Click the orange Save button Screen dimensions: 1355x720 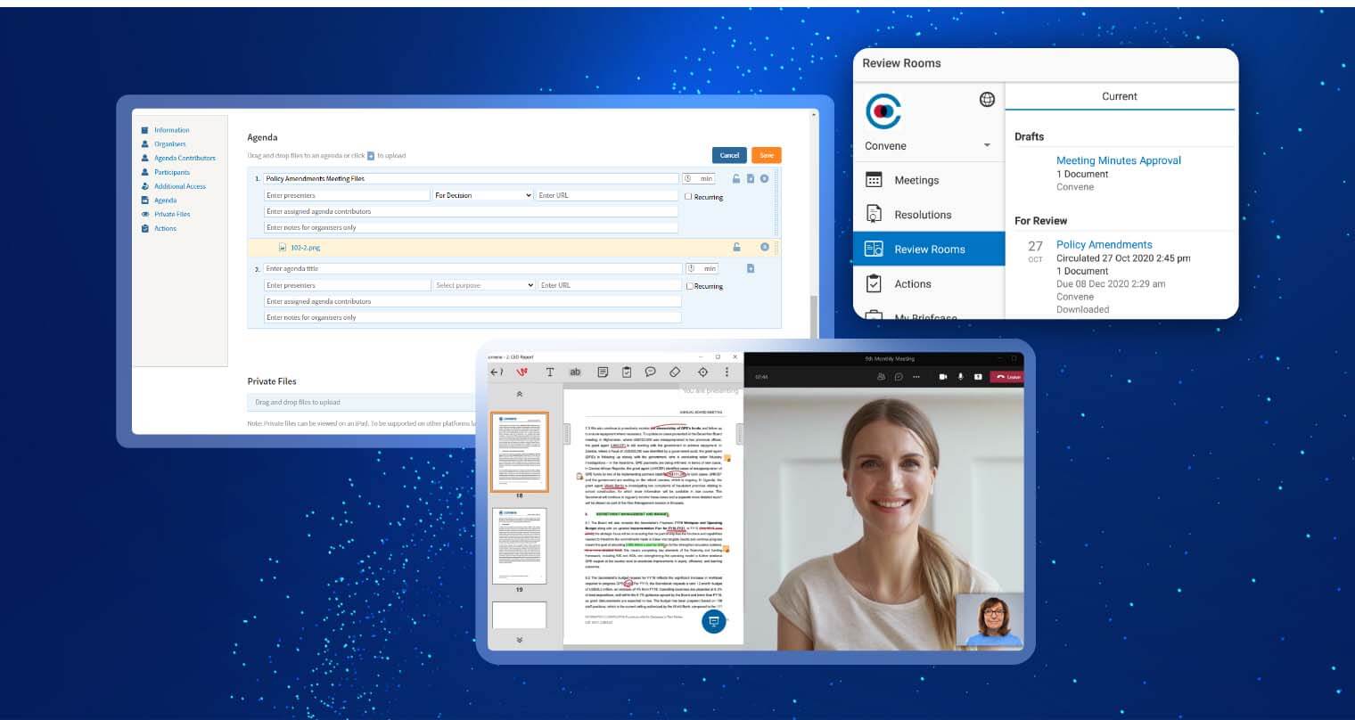(766, 155)
